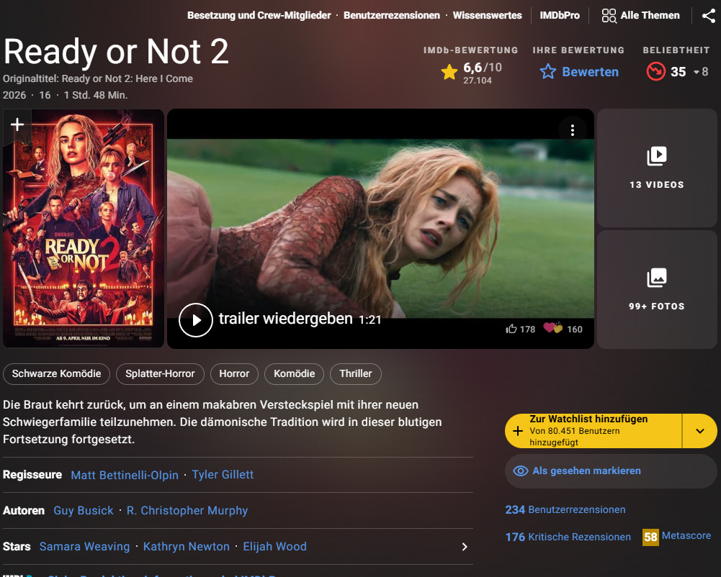
Task: Click the Metascore 58 badge
Action: pyautogui.click(x=650, y=537)
